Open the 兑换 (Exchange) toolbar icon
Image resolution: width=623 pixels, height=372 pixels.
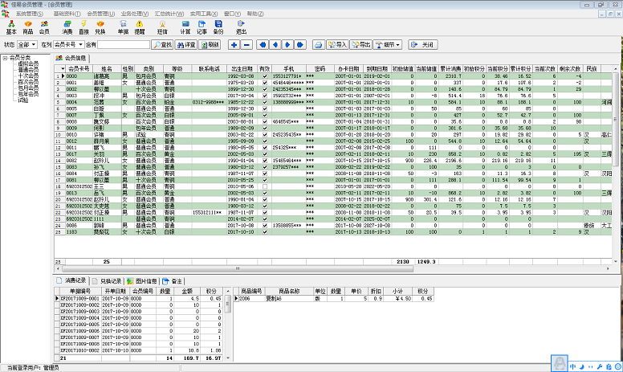(x=100, y=27)
